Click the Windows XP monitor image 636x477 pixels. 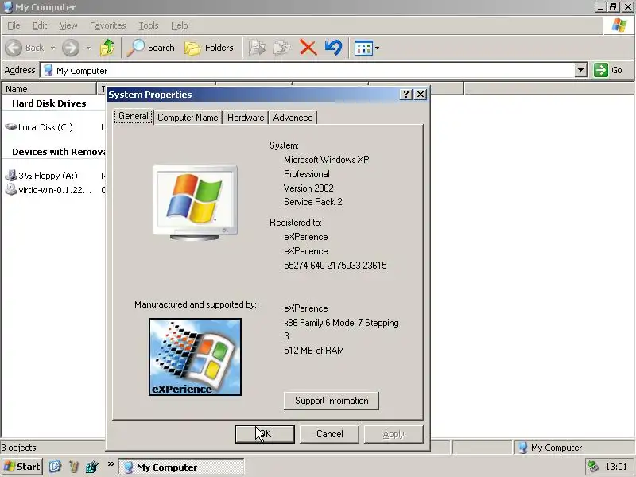click(x=195, y=203)
